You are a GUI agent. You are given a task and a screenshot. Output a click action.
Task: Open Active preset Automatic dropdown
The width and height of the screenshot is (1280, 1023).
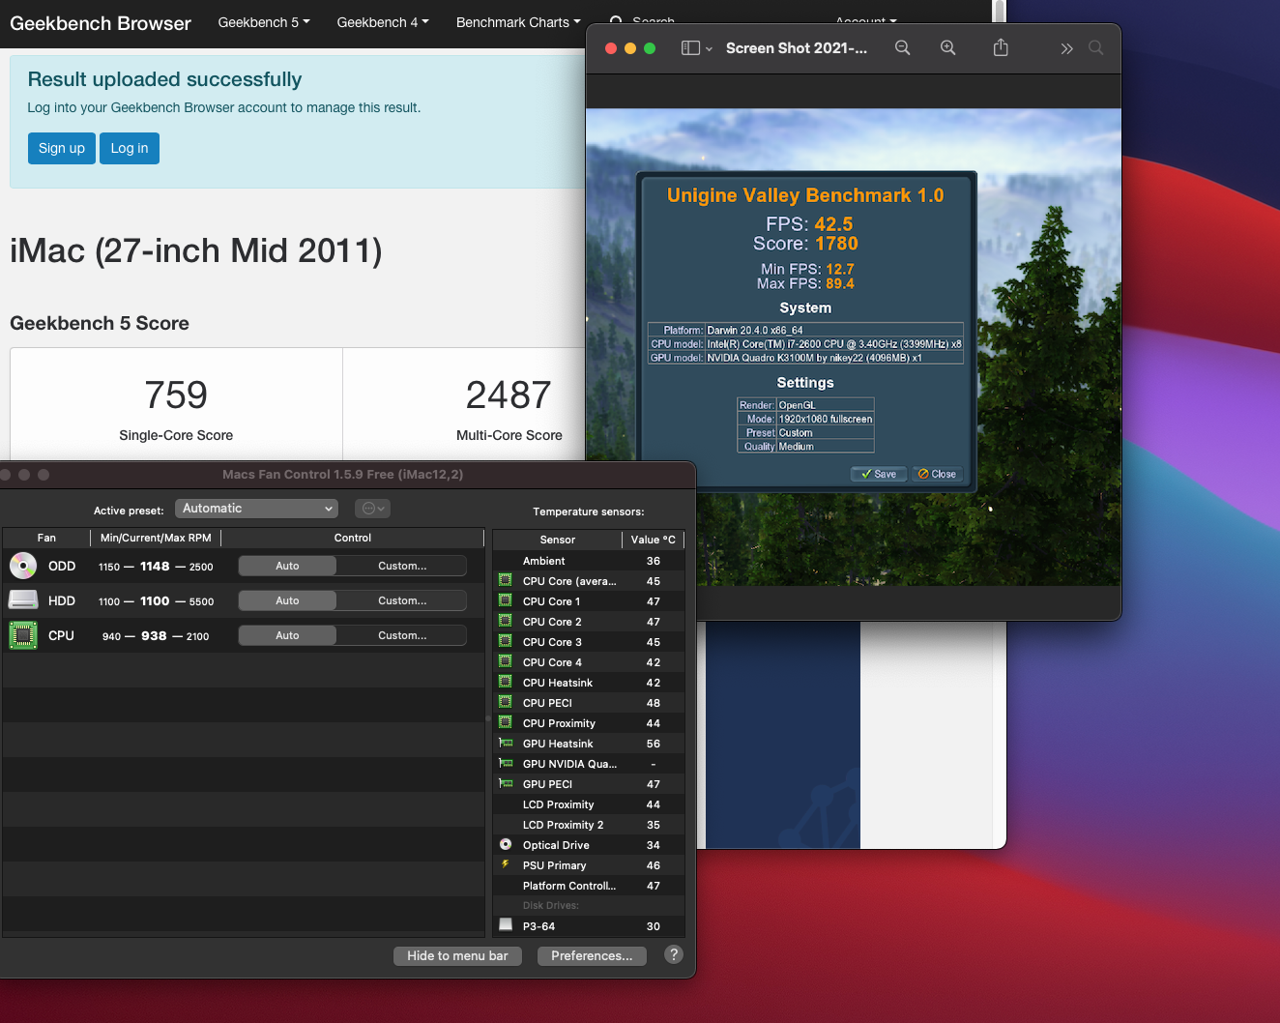(x=256, y=509)
